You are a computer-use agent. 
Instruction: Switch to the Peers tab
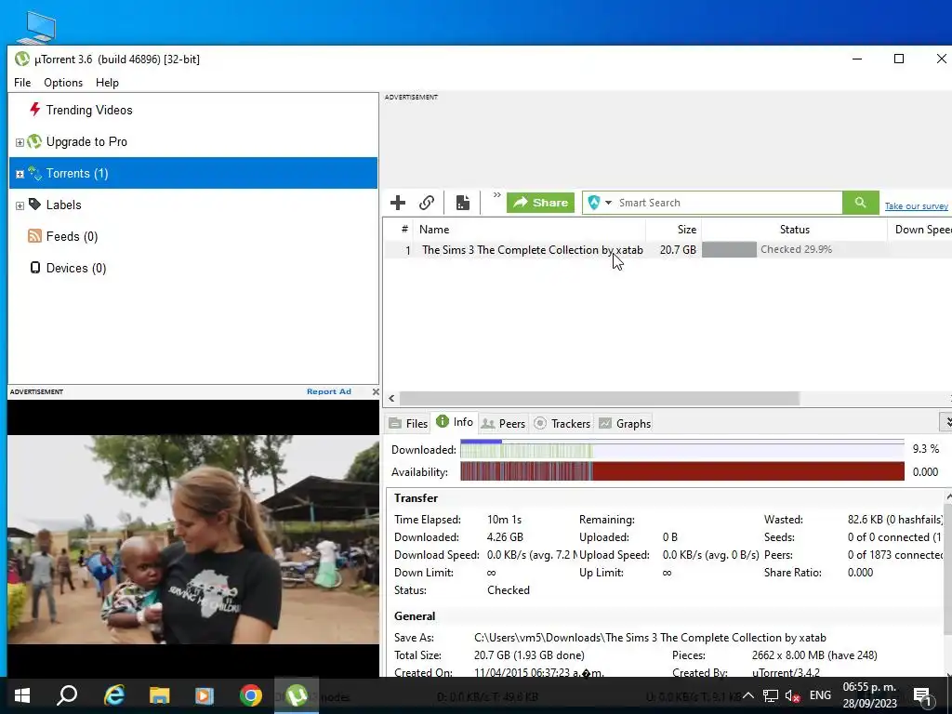click(503, 424)
